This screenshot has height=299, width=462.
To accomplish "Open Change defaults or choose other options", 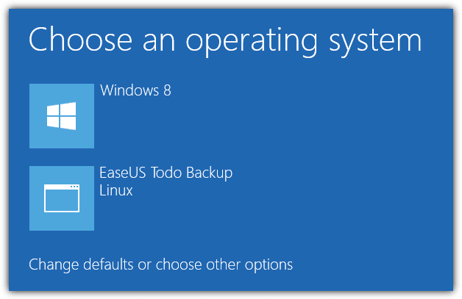I will tap(160, 264).
